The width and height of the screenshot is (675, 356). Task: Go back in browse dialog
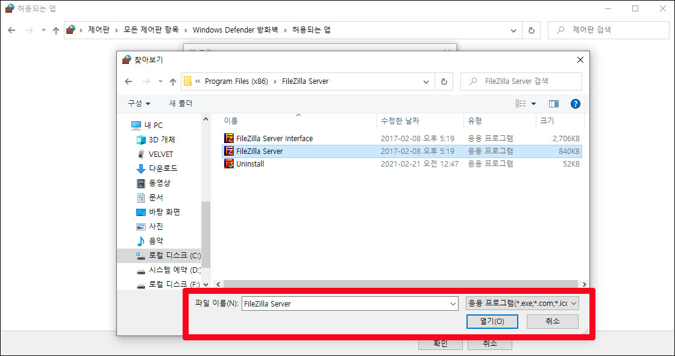[x=128, y=81]
